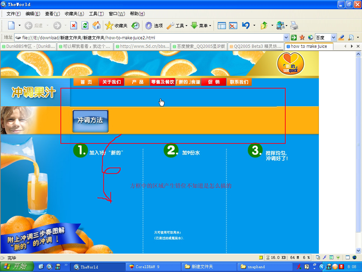The height and width of the screenshot is (272, 362).
Task: Print the page with the printer icon
Action: tap(294, 25)
